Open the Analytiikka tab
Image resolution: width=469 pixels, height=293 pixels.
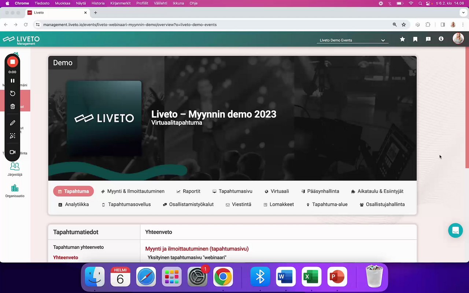pos(74,204)
